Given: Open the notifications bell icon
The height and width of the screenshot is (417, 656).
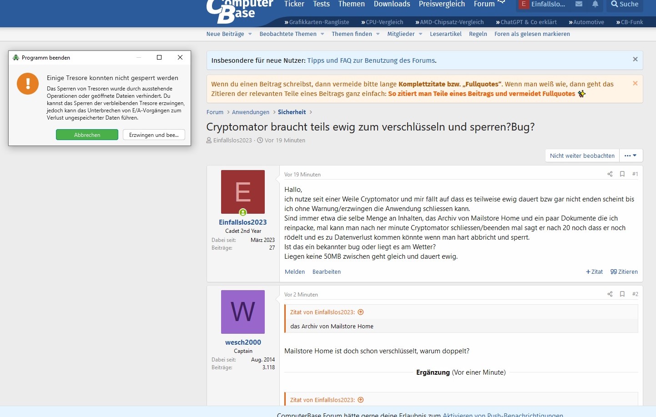Looking at the screenshot, I should (595, 4).
